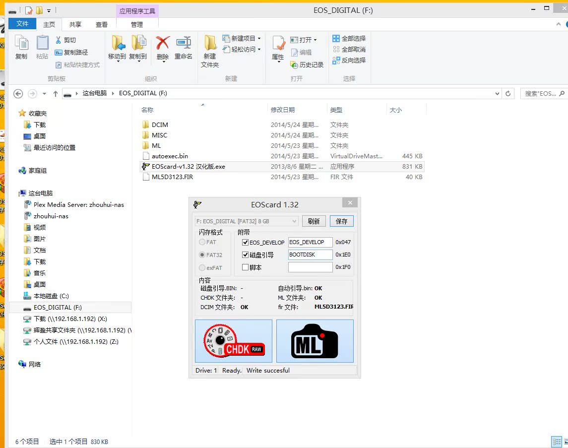568x448 pixels.
Task: Click Copy path (复制路径)
Action: point(71,52)
